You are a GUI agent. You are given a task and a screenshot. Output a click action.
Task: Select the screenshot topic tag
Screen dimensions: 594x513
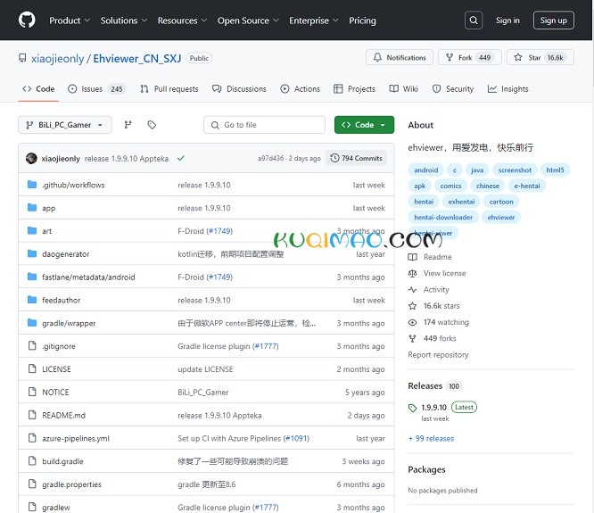pyautogui.click(x=515, y=170)
